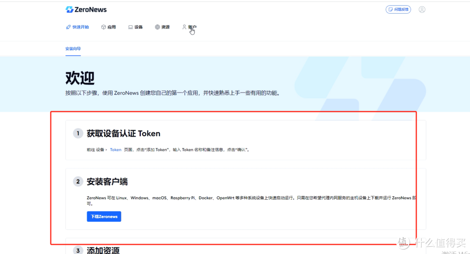
Task: Click the 获取设备认证 Token heading
Action: [x=124, y=133]
